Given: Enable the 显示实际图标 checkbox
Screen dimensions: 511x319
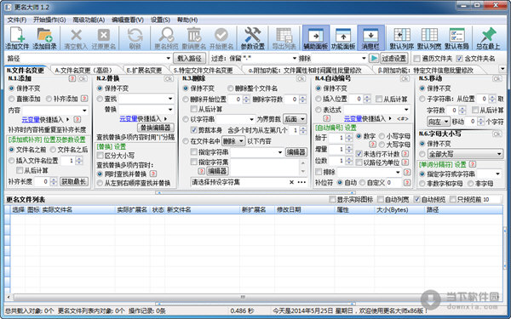Looking at the screenshot, I should [332, 199].
